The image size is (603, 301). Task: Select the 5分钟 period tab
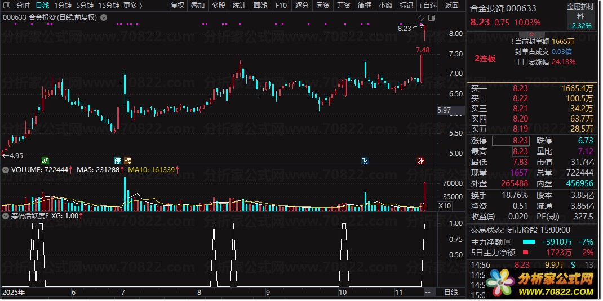(85, 6)
